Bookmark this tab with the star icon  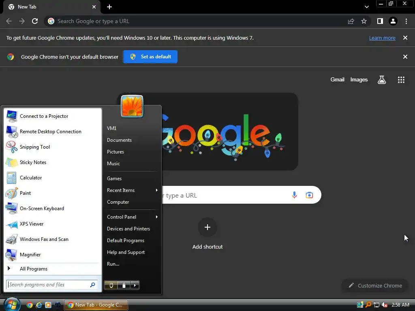(x=364, y=21)
